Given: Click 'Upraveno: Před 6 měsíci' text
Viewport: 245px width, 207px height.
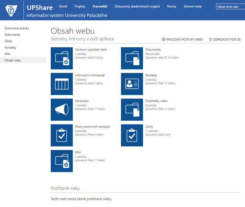Looking at the screenshot, I should [x=89, y=135].
